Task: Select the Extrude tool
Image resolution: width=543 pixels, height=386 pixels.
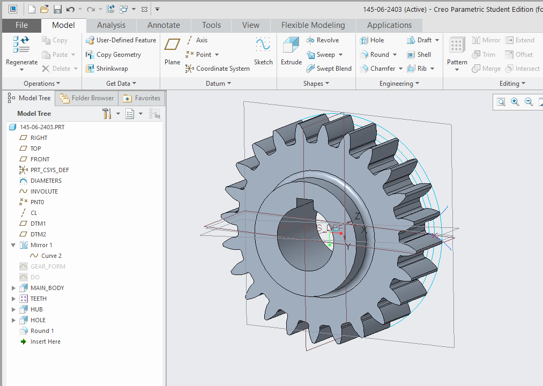Action: click(291, 51)
